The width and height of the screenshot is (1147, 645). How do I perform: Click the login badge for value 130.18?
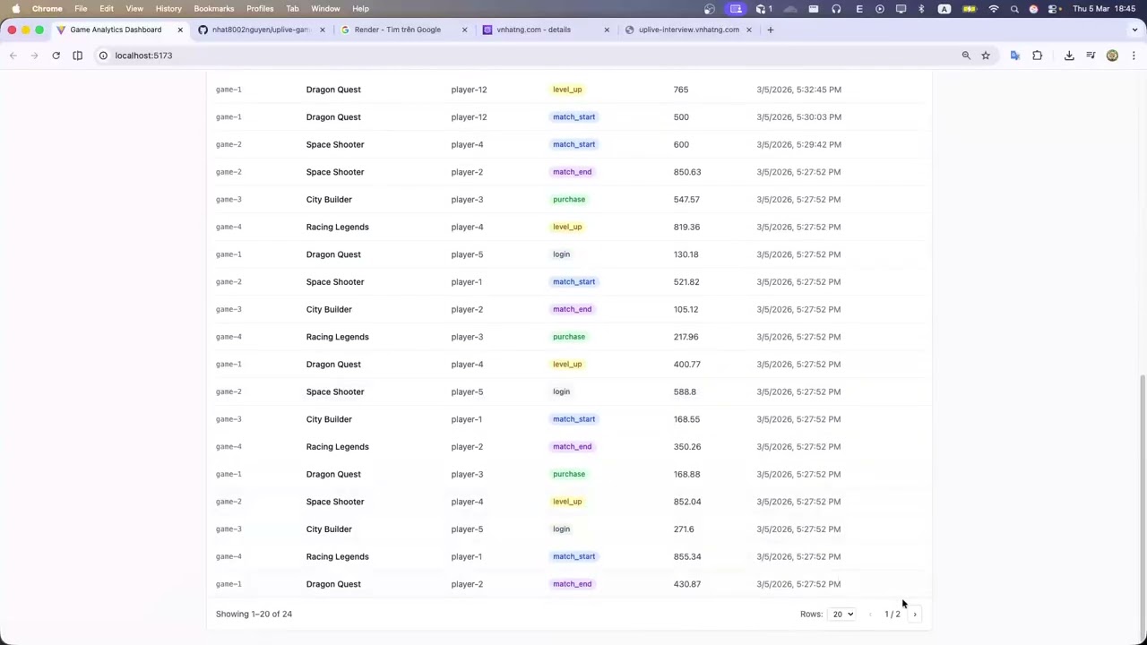561,254
